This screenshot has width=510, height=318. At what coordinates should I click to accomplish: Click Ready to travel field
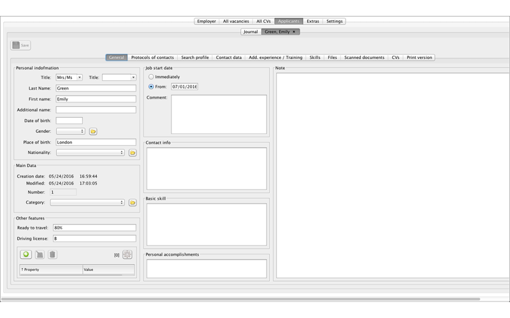pos(94,228)
